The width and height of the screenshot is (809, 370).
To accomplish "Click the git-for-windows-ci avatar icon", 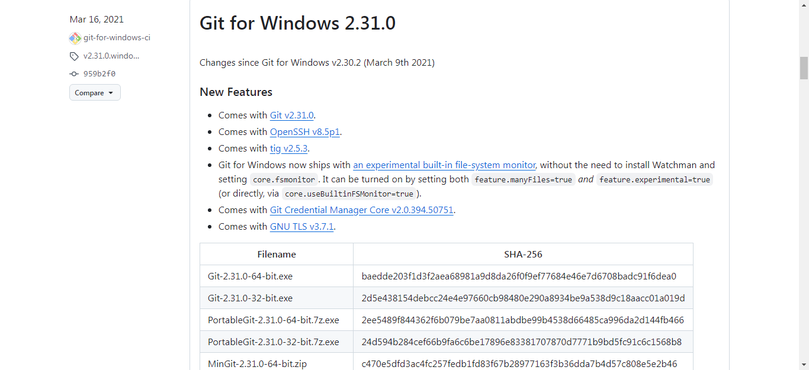I will point(75,38).
